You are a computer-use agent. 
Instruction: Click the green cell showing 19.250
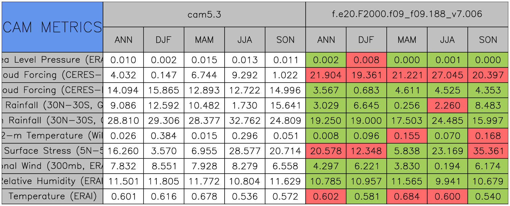click(326, 120)
